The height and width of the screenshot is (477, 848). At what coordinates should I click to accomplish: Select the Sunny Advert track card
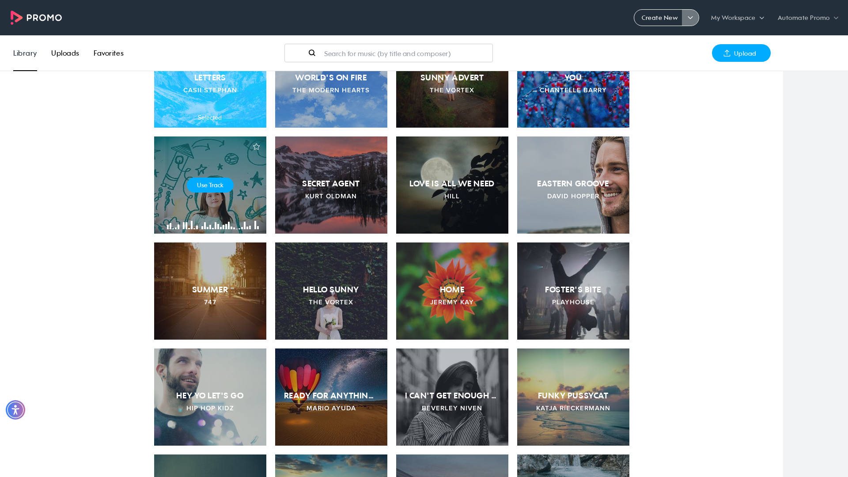452,99
